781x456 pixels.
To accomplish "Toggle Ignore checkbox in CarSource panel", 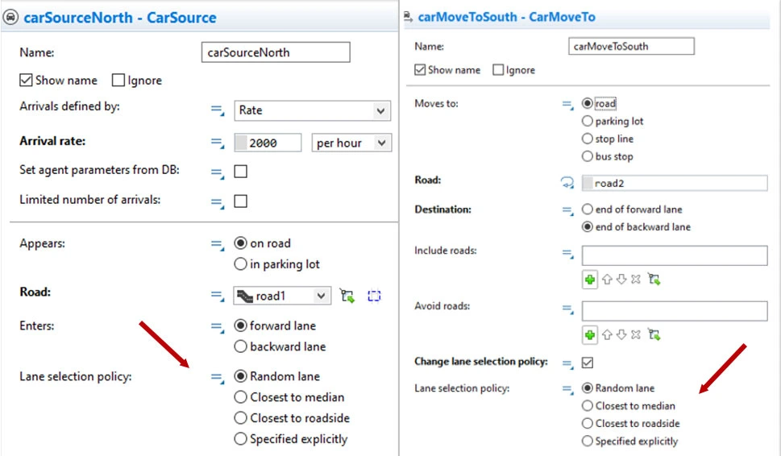I will click(118, 80).
